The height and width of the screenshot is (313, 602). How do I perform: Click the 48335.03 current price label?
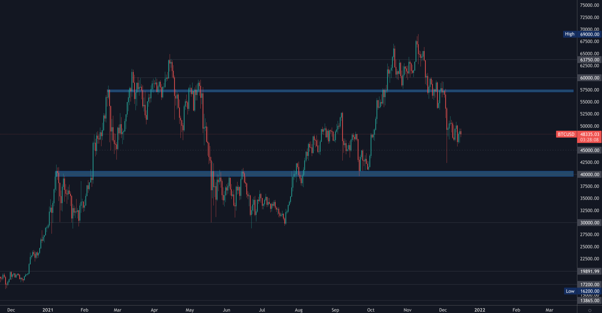click(x=589, y=134)
